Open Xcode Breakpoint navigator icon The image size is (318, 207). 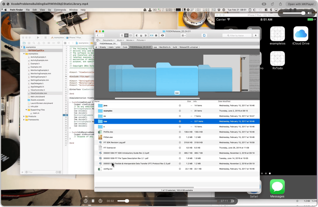(x=54, y=43)
